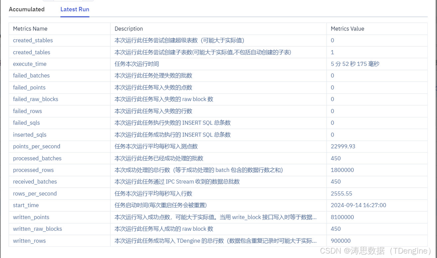Select the created_tables metric name
The image size is (437, 258).
coord(31,52)
